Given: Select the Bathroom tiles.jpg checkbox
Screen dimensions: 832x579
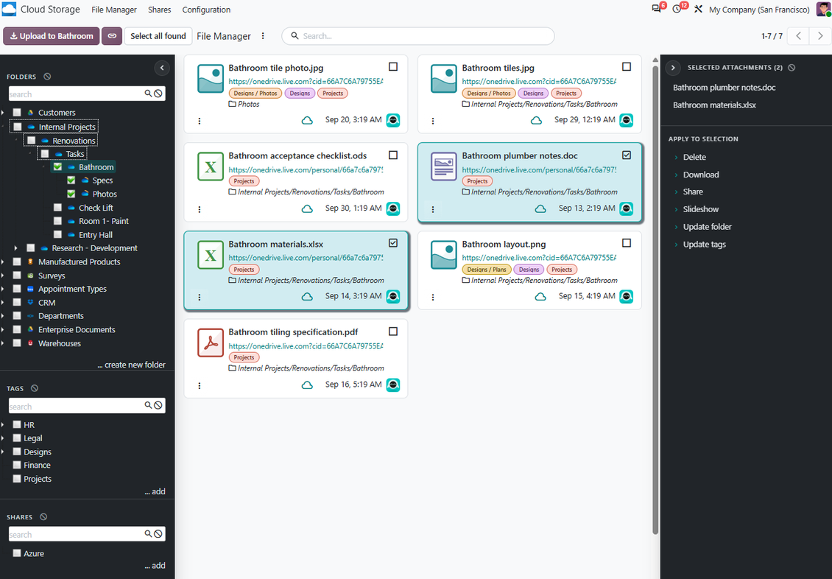Looking at the screenshot, I should (627, 67).
